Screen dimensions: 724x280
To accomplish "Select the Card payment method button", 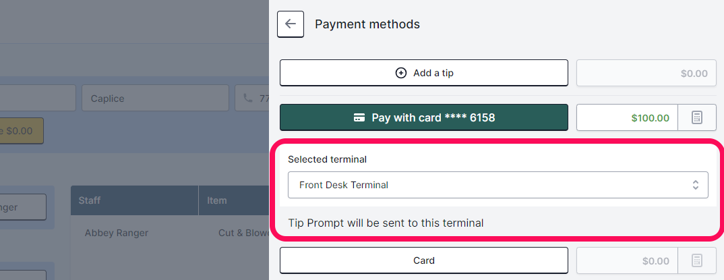I will pyautogui.click(x=424, y=260).
